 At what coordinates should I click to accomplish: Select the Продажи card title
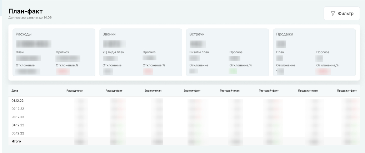pyautogui.click(x=284, y=34)
